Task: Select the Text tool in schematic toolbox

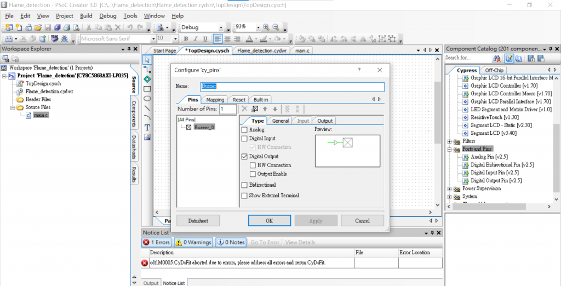Action: tap(147, 128)
